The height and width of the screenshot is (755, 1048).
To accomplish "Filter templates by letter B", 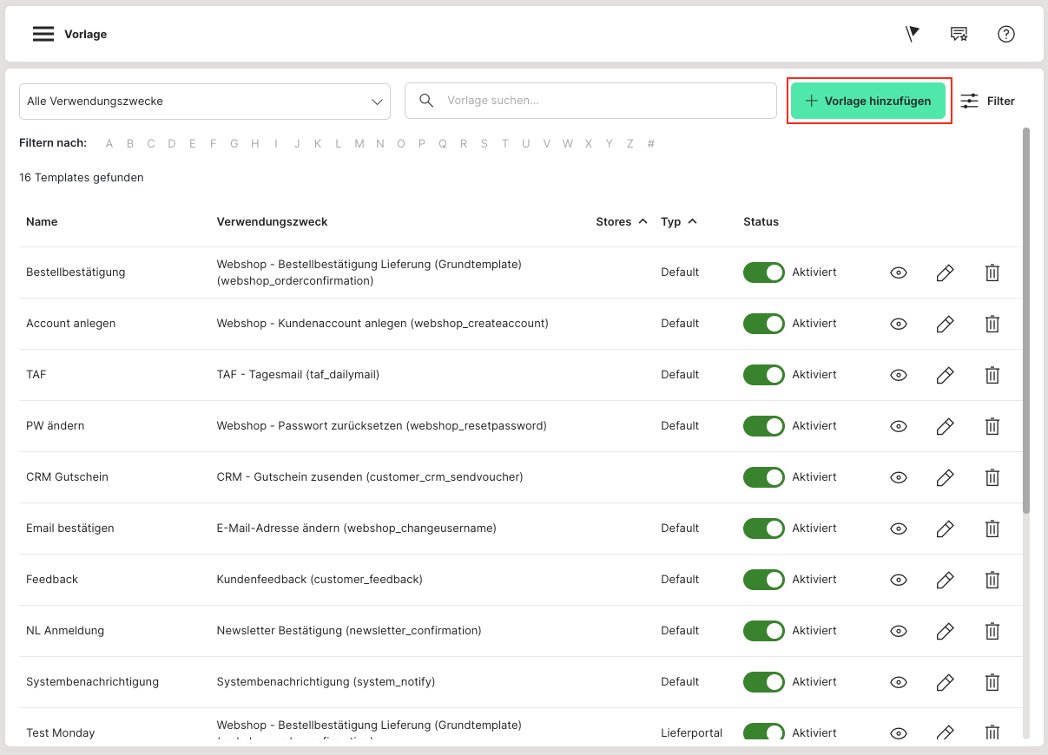I will point(130,144).
